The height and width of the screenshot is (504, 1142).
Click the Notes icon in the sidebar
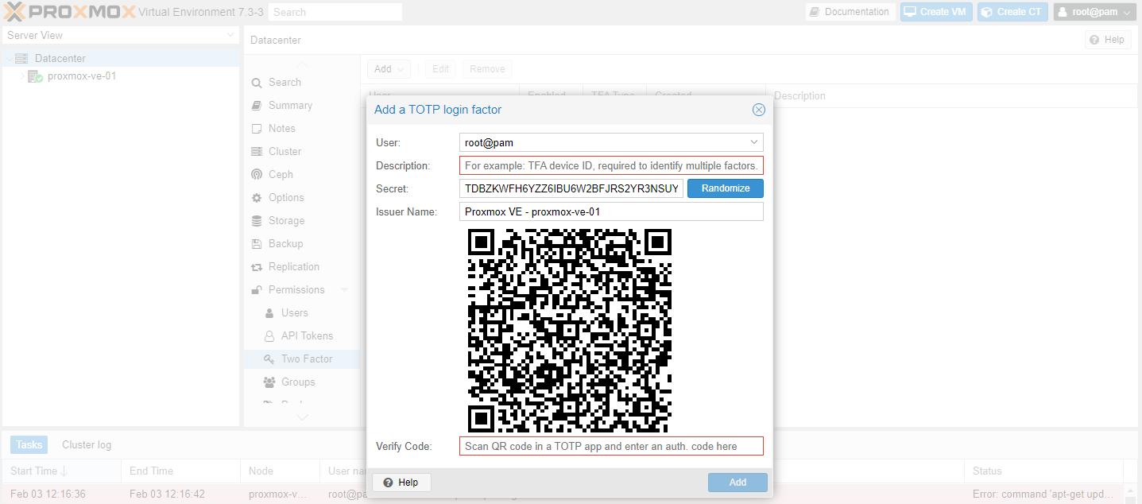tap(257, 128)
